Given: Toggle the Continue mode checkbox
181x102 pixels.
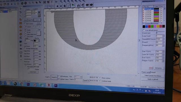Looking at the screenshot, I should (x=100, y=81).
